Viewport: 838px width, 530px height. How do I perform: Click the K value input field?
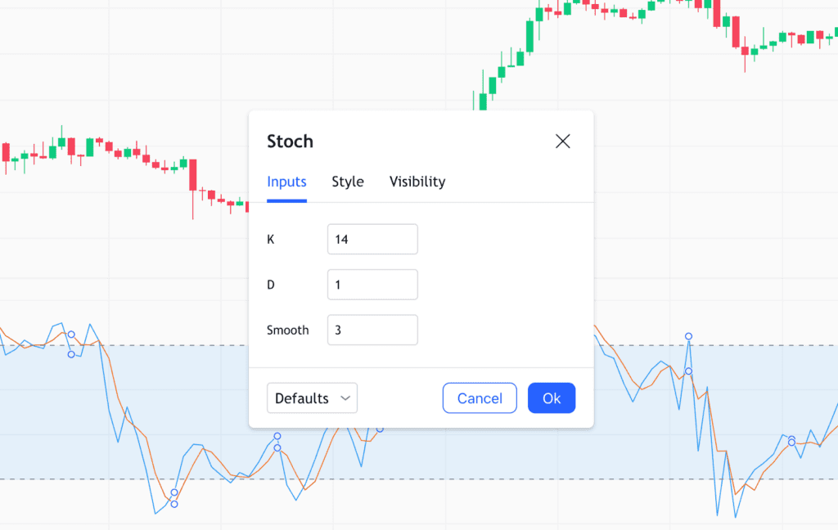(x=372, y=239)
